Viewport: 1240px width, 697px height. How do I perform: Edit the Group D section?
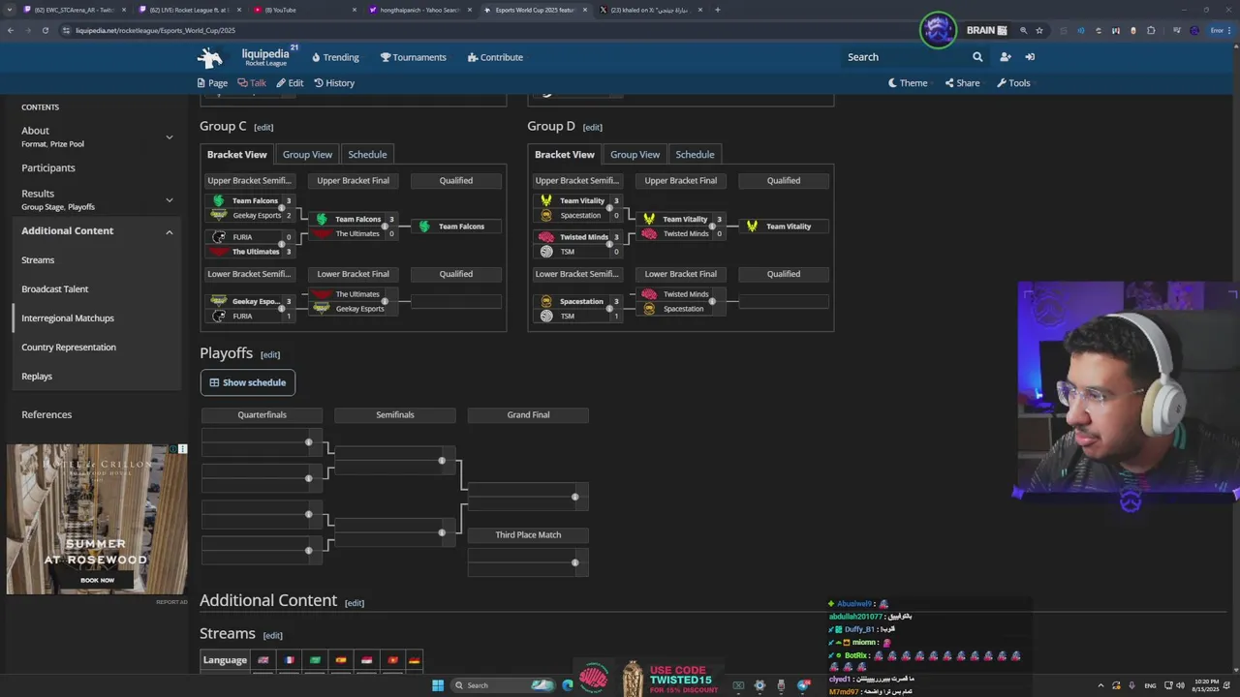592,127
